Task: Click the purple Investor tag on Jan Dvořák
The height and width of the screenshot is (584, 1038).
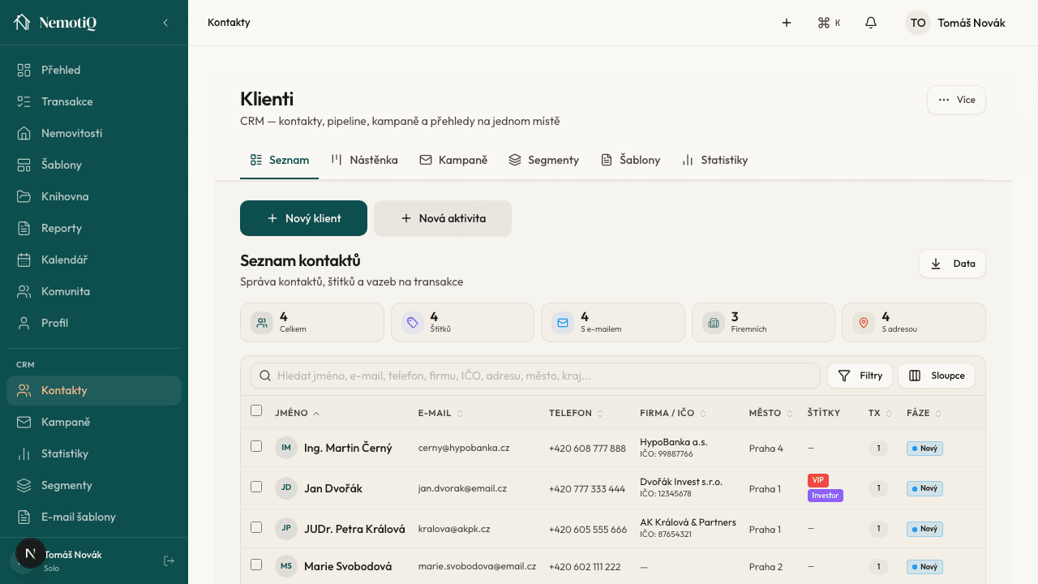Action: click(826, 496)
